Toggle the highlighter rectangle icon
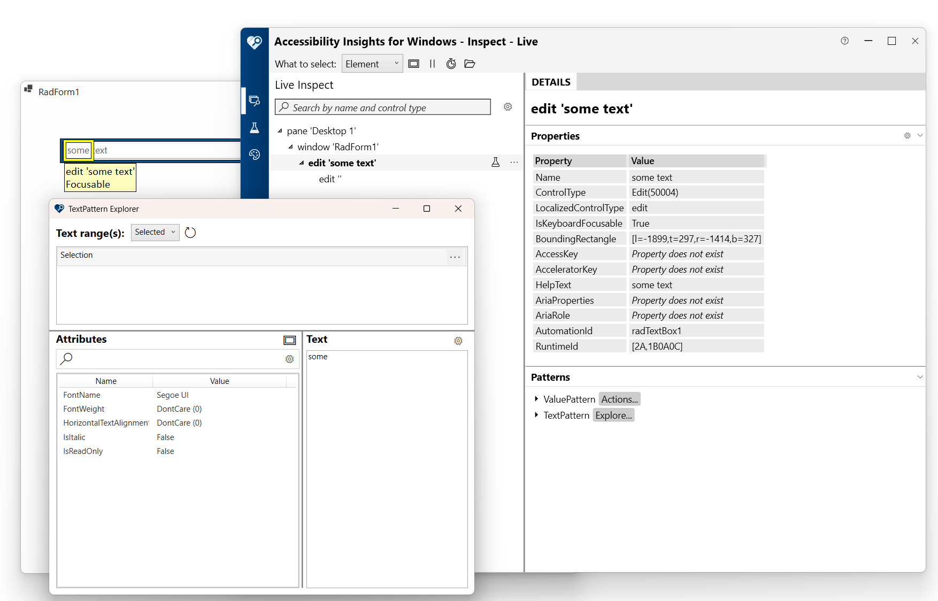Screen dimensions: 938x601 click(x=413, y=64)
